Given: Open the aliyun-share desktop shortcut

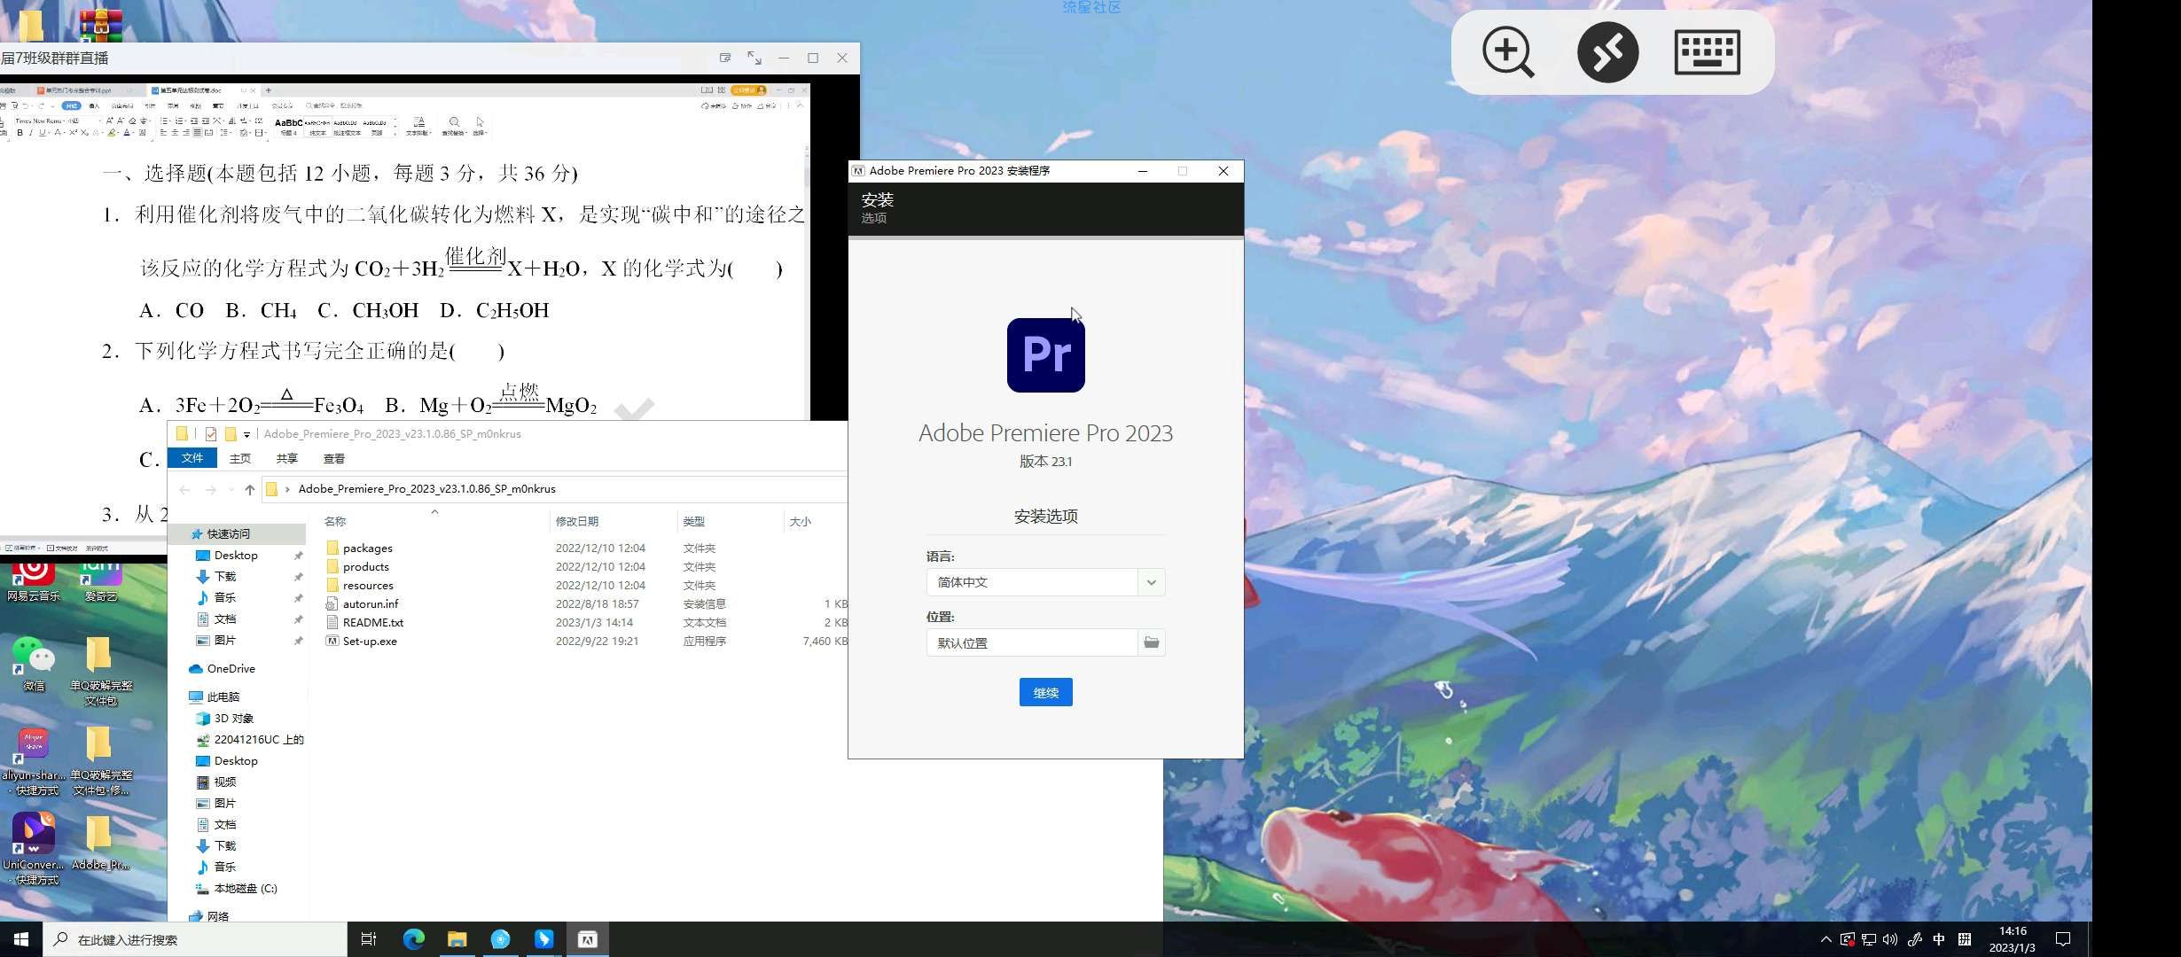Looking at the screenshot, I should 34,760.
